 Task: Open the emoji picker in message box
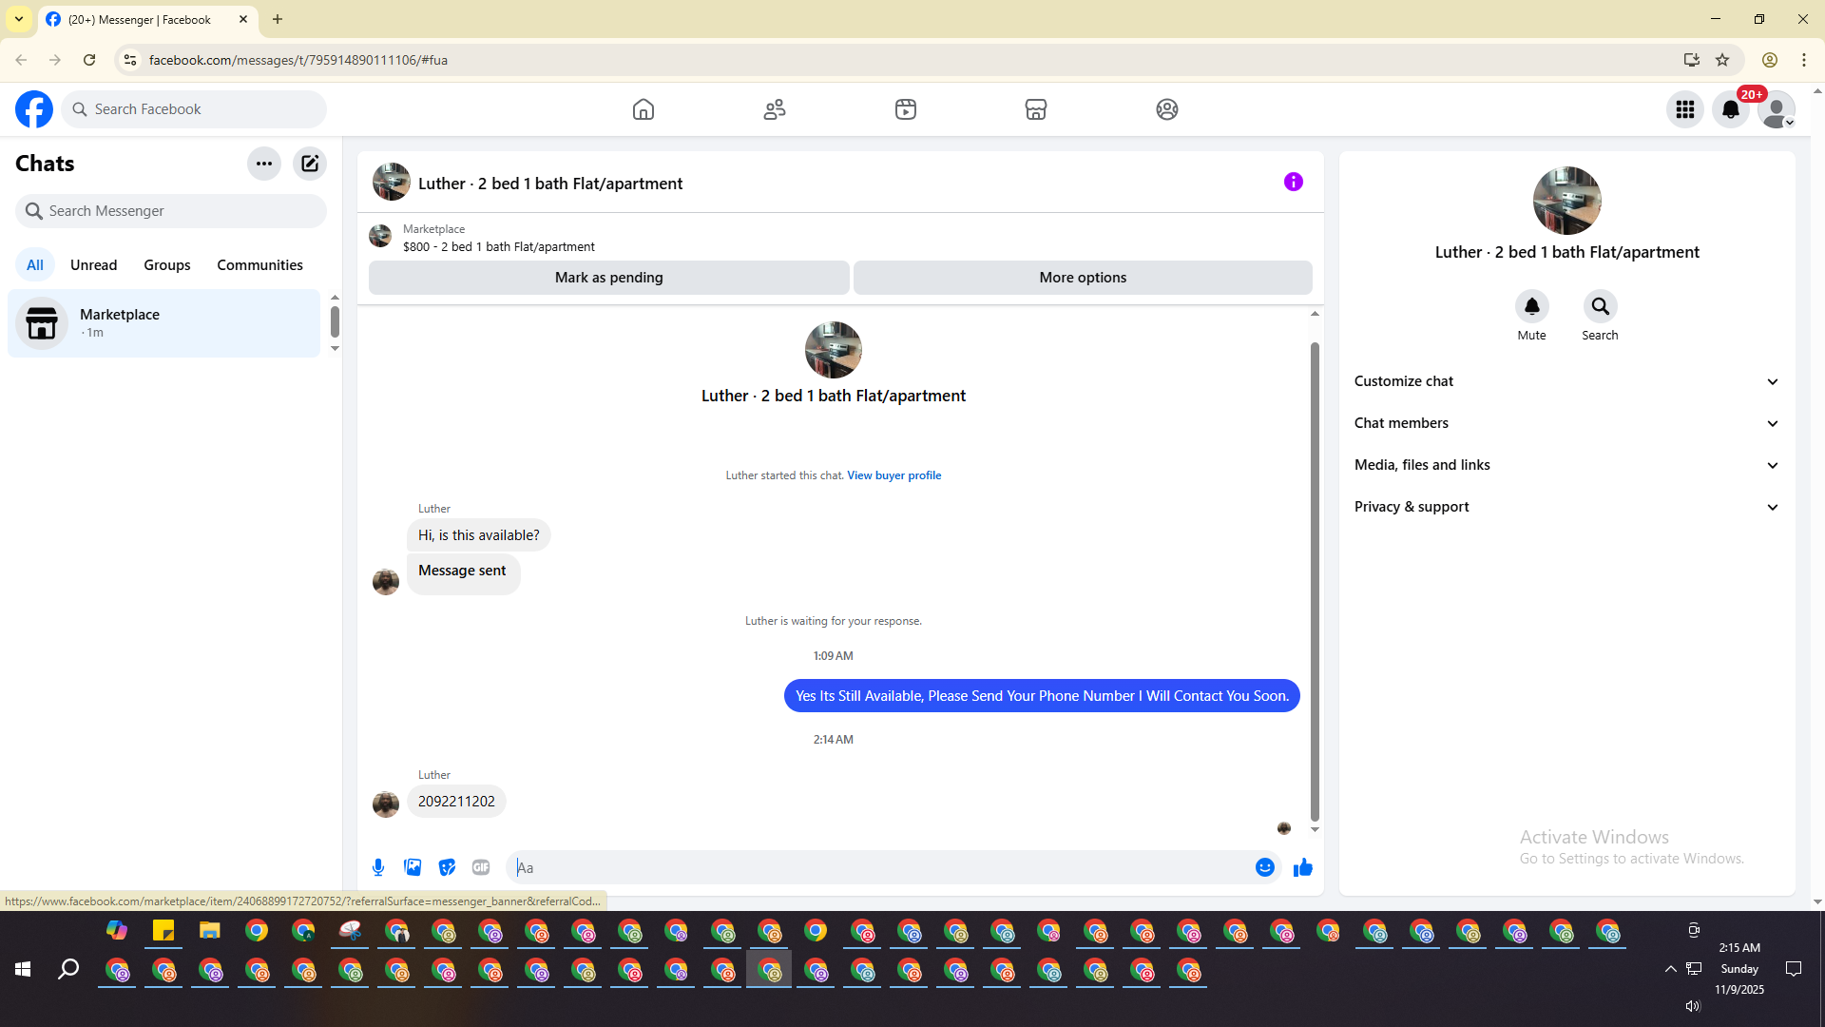click(x=1264, y=867)
